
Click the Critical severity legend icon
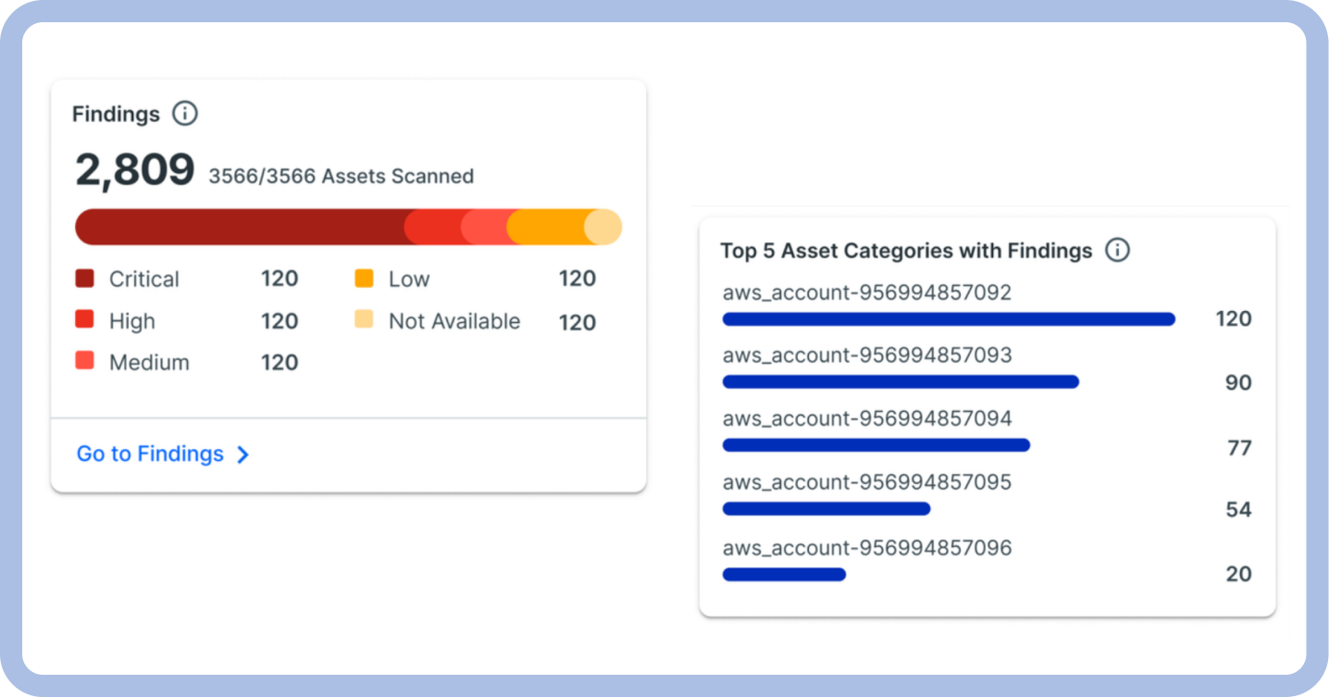coord(84,278)
